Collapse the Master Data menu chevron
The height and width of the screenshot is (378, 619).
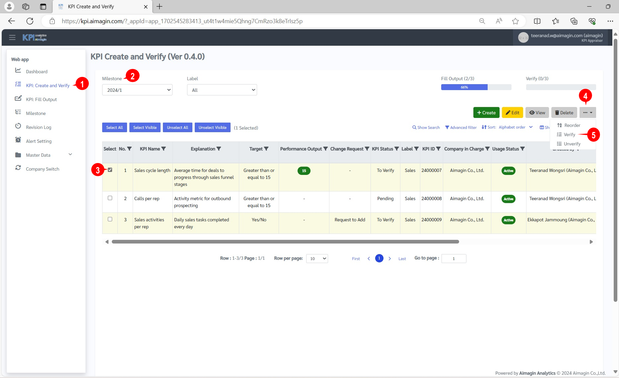click(x=70, y=154)
